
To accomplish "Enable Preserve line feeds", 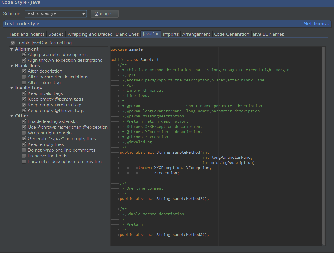I will click(24, 156).
